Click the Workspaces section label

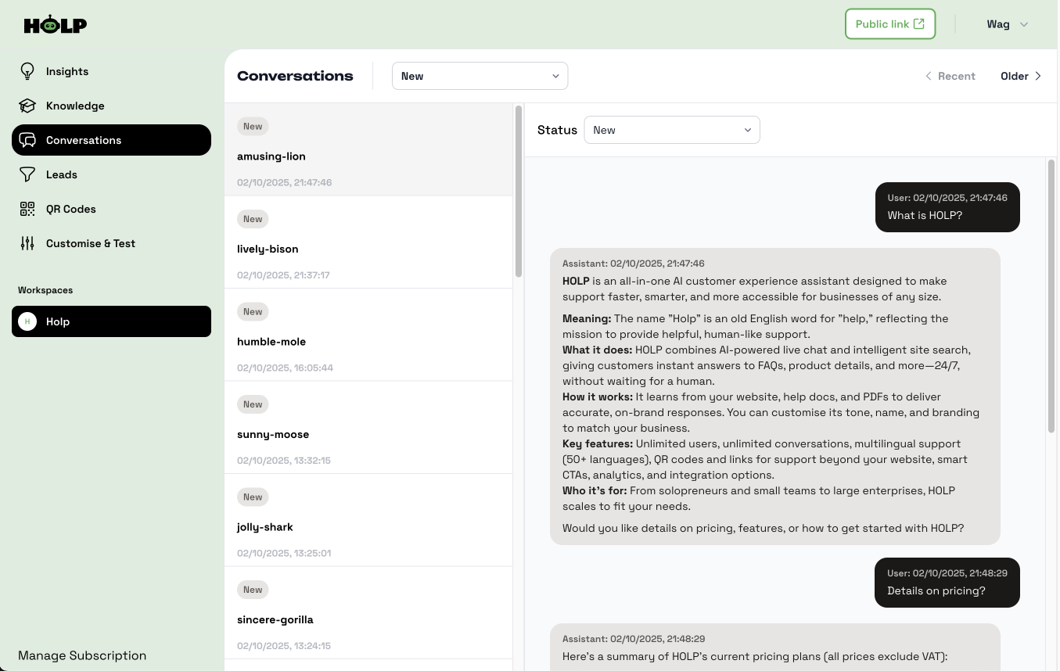click(x=45, y=290)
